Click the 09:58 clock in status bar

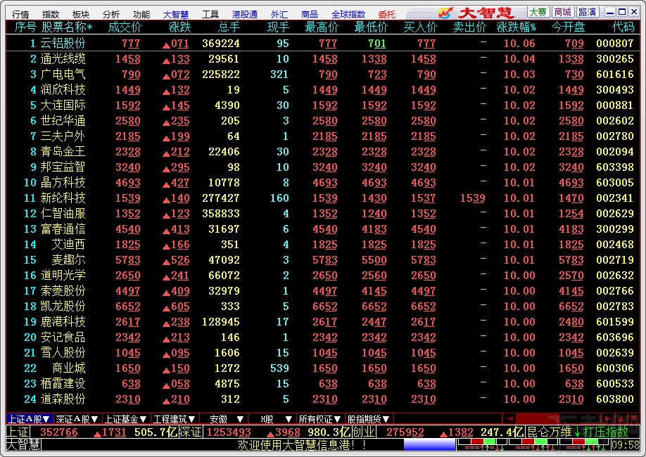click(626, 445)
